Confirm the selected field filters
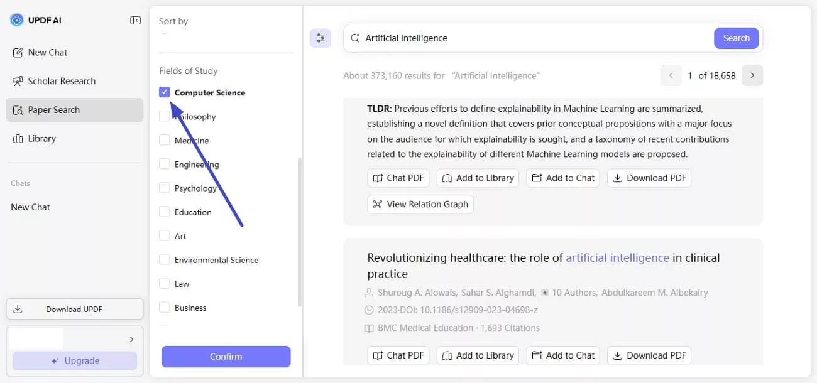The image size is (817, 383). pos(225,356)
